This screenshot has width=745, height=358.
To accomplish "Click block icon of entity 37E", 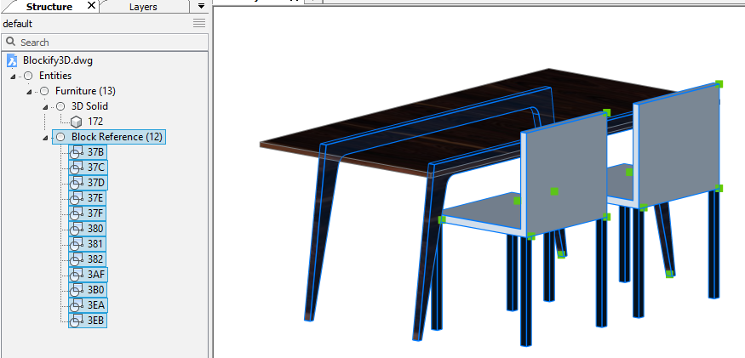I will pyautogui.click(x=76, y=198).
